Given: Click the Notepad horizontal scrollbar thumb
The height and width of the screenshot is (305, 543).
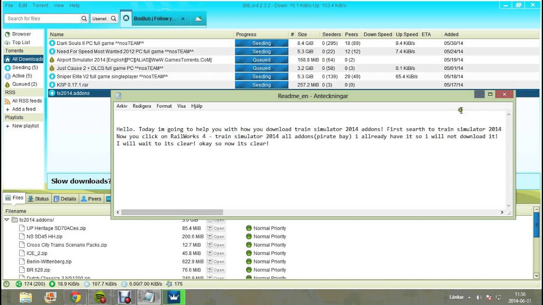Looking at the screenshot, I should [x=172, y=212].
